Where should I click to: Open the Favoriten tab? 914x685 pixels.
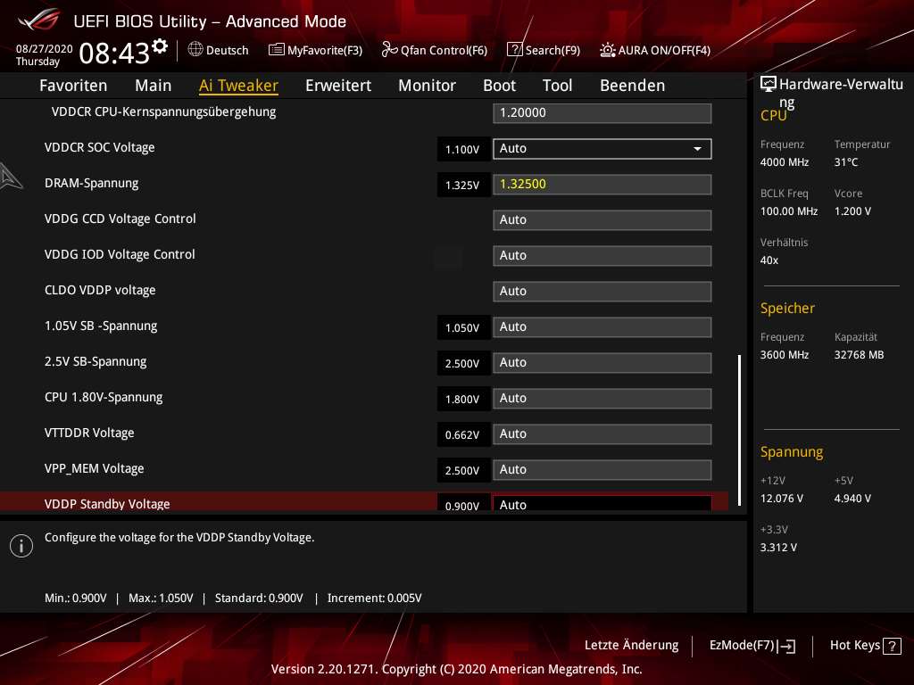click(x=73, y=86)
